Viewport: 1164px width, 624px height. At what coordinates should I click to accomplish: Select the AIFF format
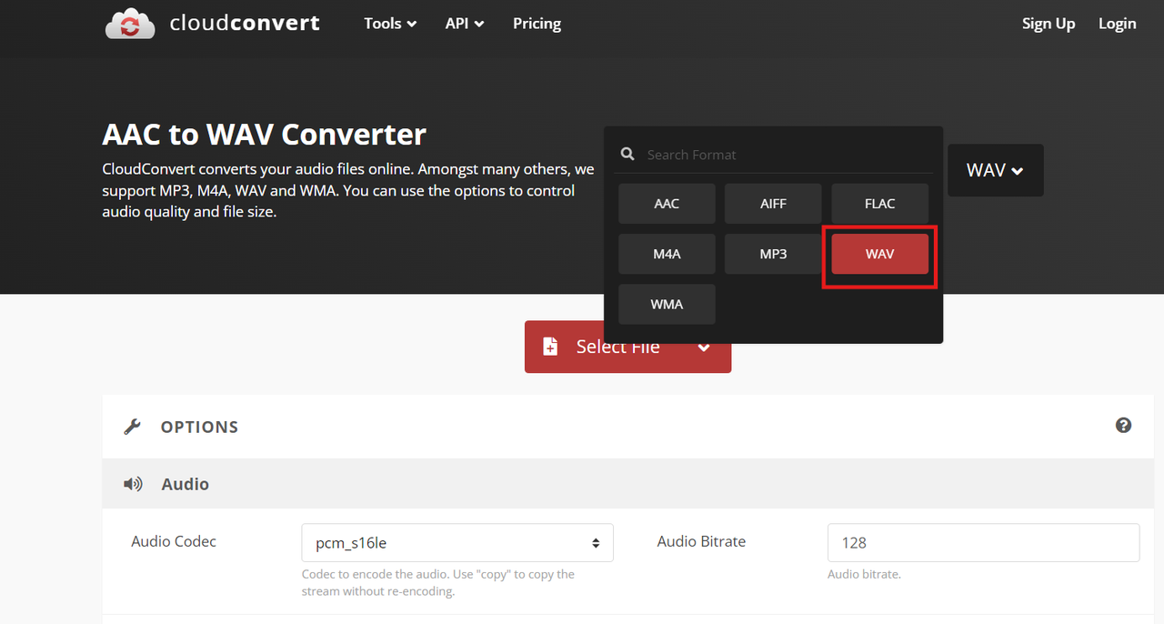(x=773, y=204)
